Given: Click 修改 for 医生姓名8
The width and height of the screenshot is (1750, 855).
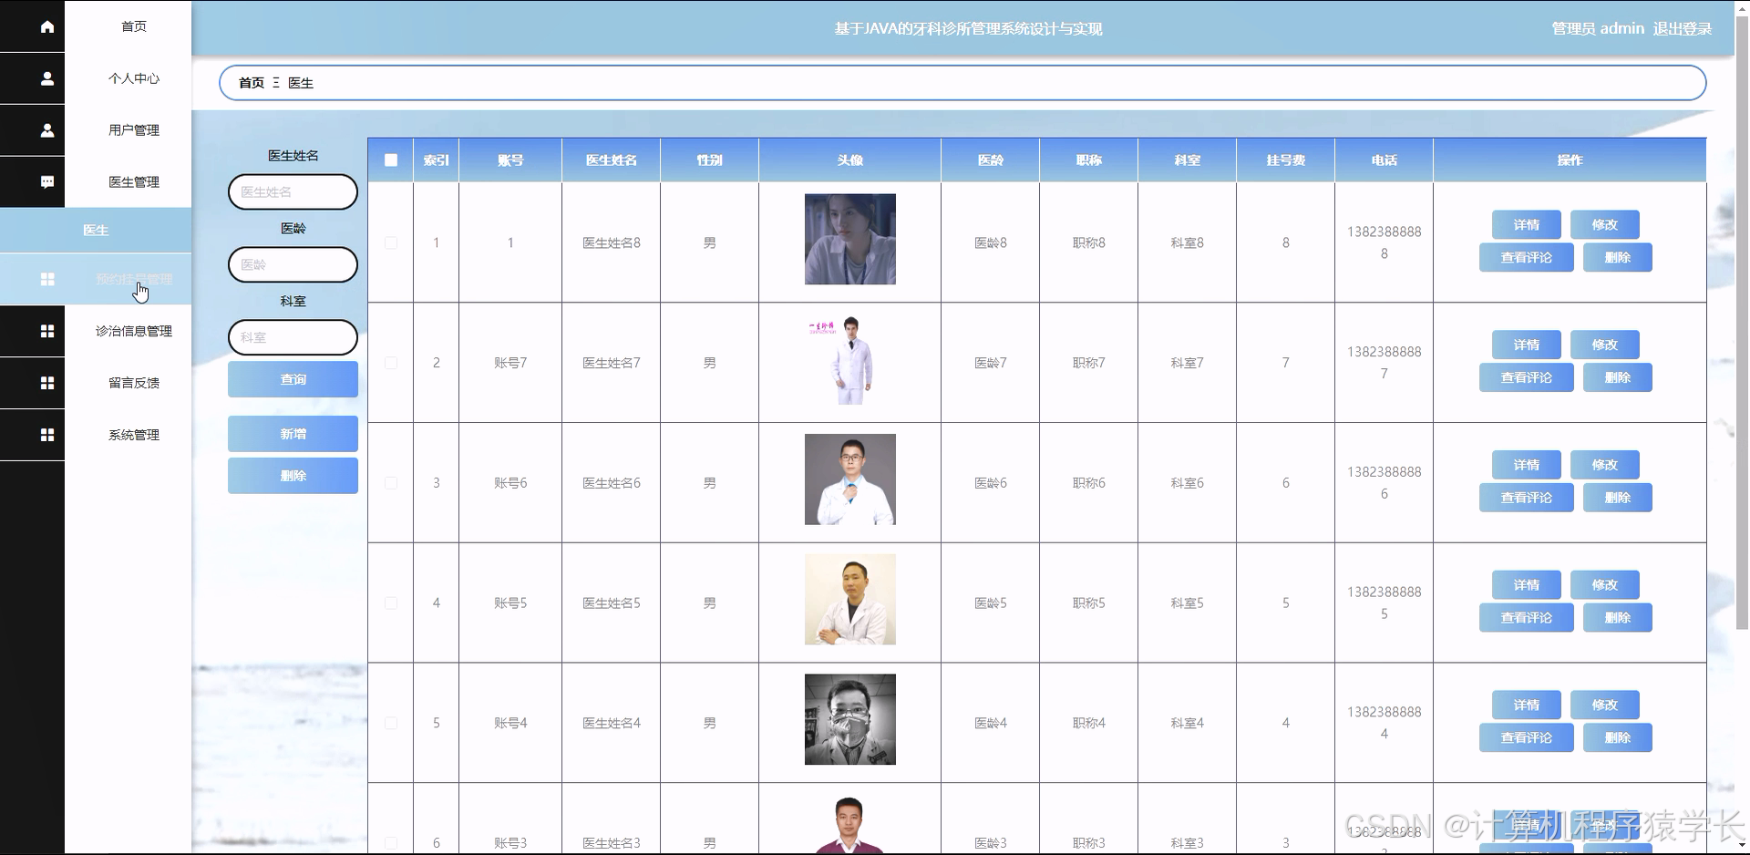Looking at the screenshot, I should point(1604,225).
